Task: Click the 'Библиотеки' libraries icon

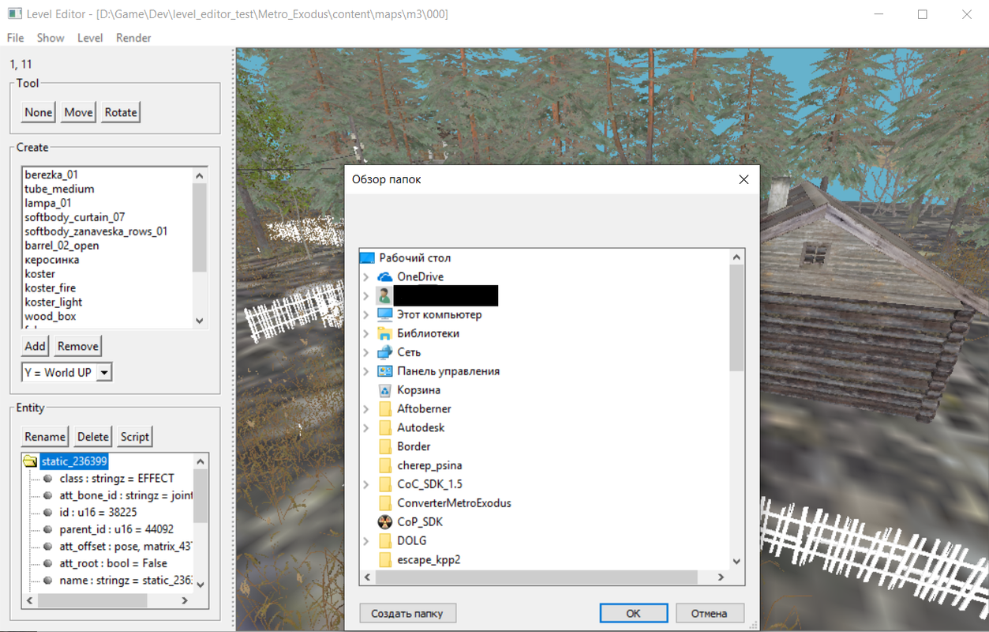Action: 385,333
